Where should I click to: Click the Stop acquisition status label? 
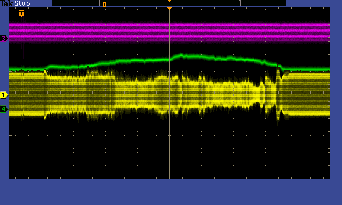[x=23, y=3]
